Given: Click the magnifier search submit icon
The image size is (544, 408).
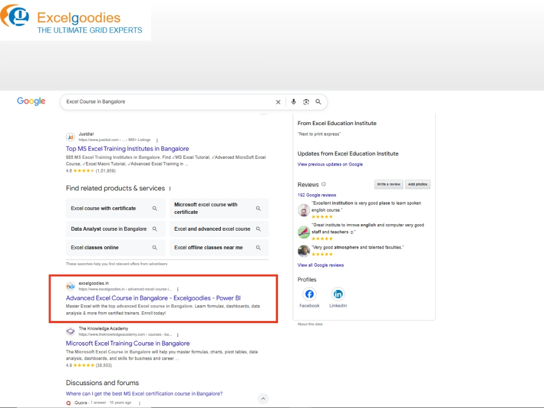Looking at the screenshot, I should click(318, 102).
